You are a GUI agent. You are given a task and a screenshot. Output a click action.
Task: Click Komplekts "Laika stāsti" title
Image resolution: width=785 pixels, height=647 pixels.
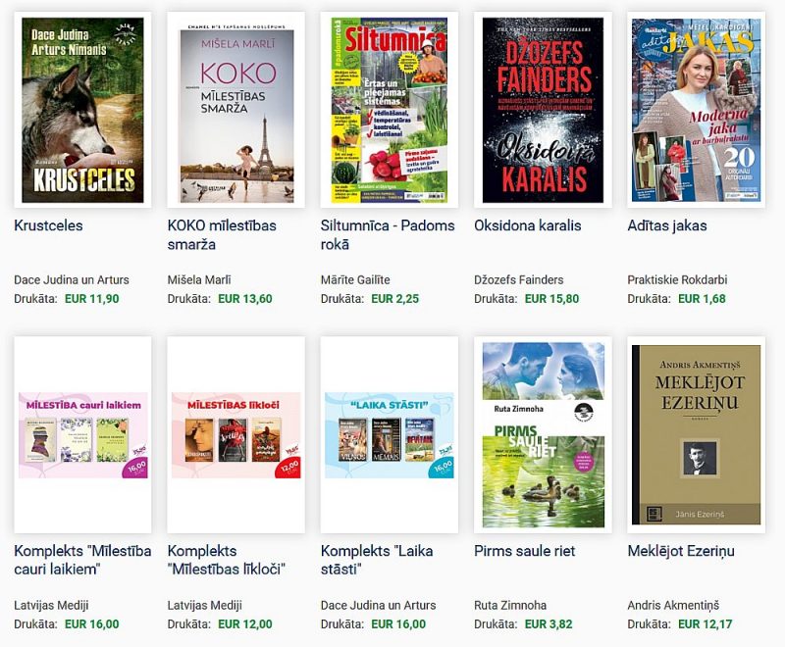(377, 560)
